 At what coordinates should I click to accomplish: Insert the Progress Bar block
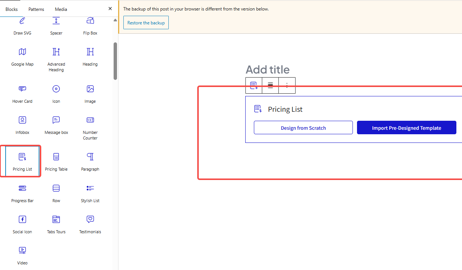tap(22, 193)
